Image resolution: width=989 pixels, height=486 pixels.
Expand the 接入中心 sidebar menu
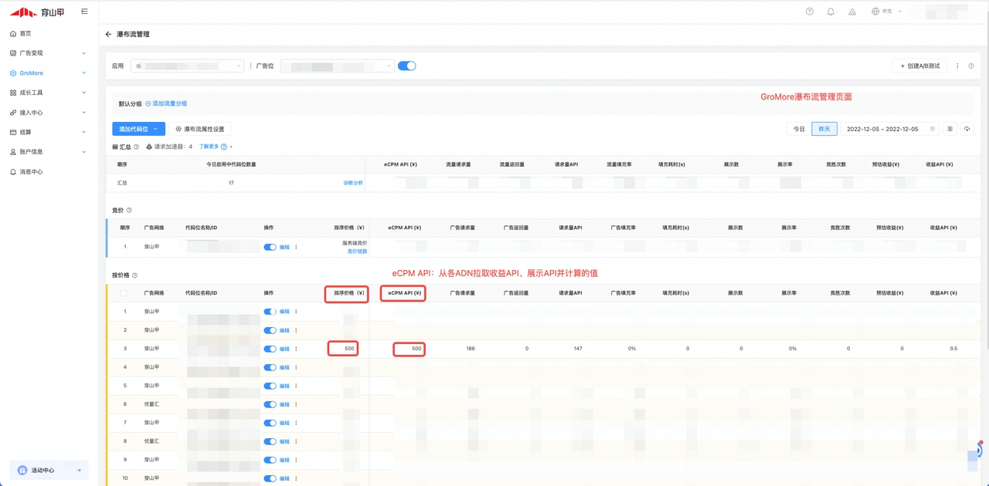click(x=48, y=113)
